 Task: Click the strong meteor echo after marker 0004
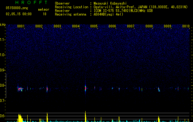(x=85, y=88)
